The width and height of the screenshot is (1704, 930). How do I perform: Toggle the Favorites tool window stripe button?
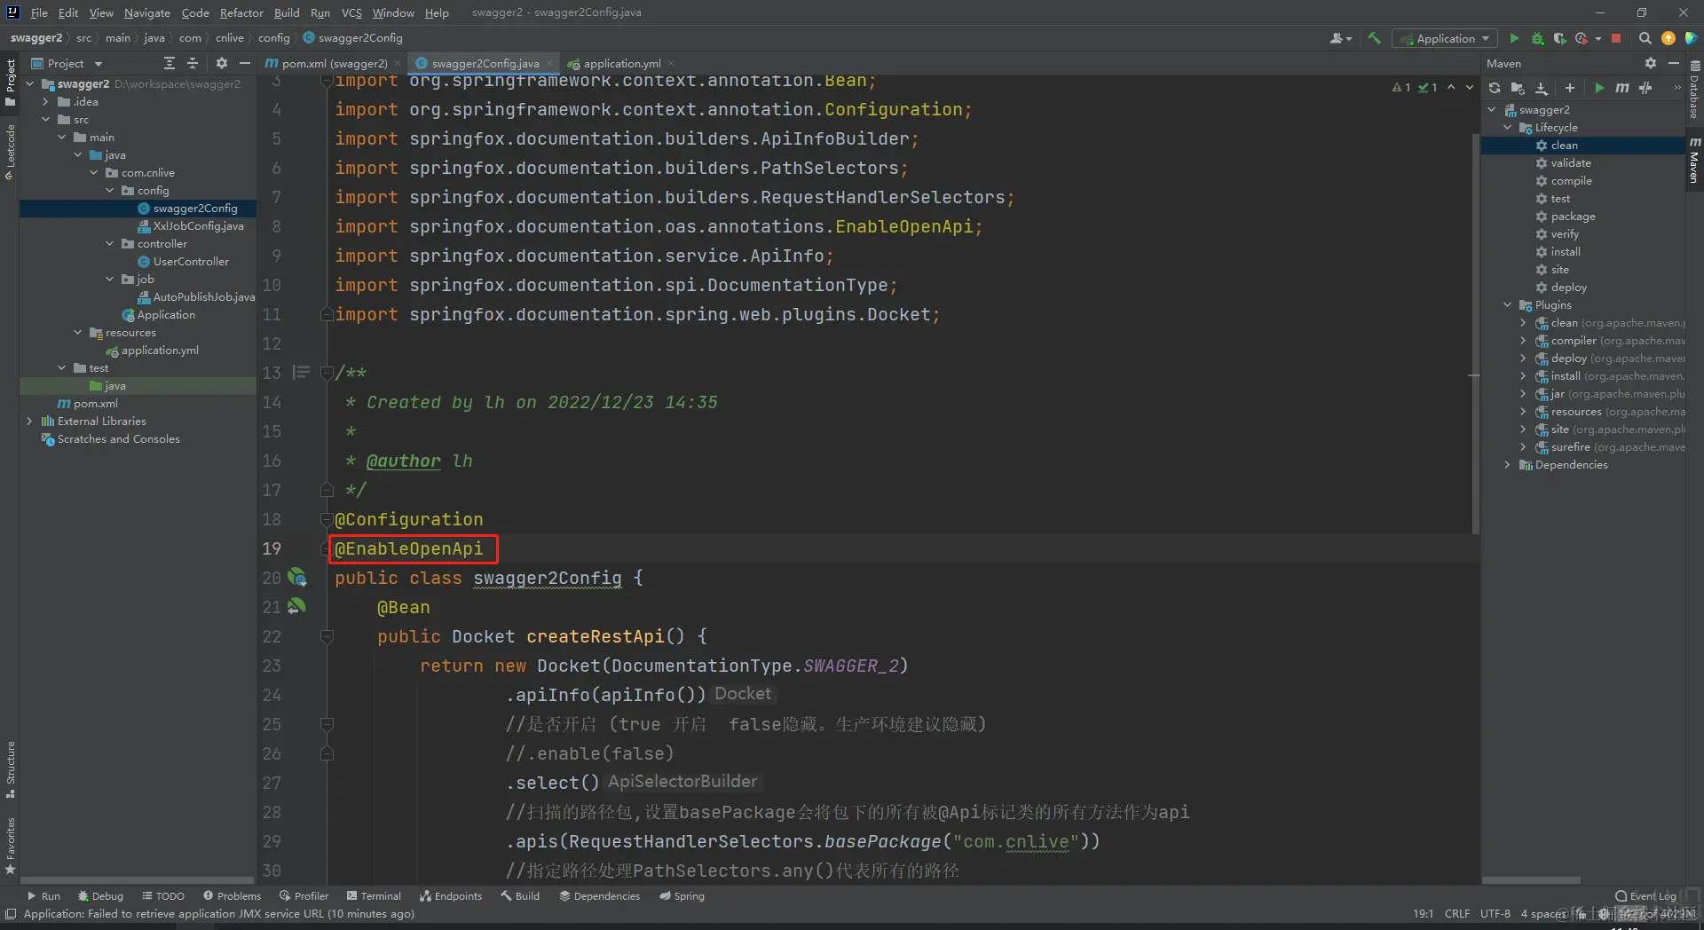(x=11, y=845)
